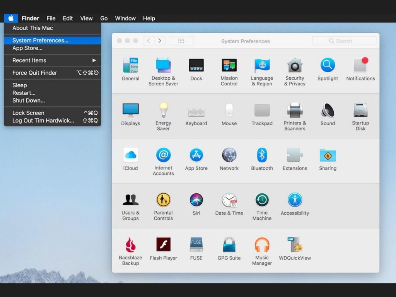
Task: Open the Window menu
Action: point(125,18)
